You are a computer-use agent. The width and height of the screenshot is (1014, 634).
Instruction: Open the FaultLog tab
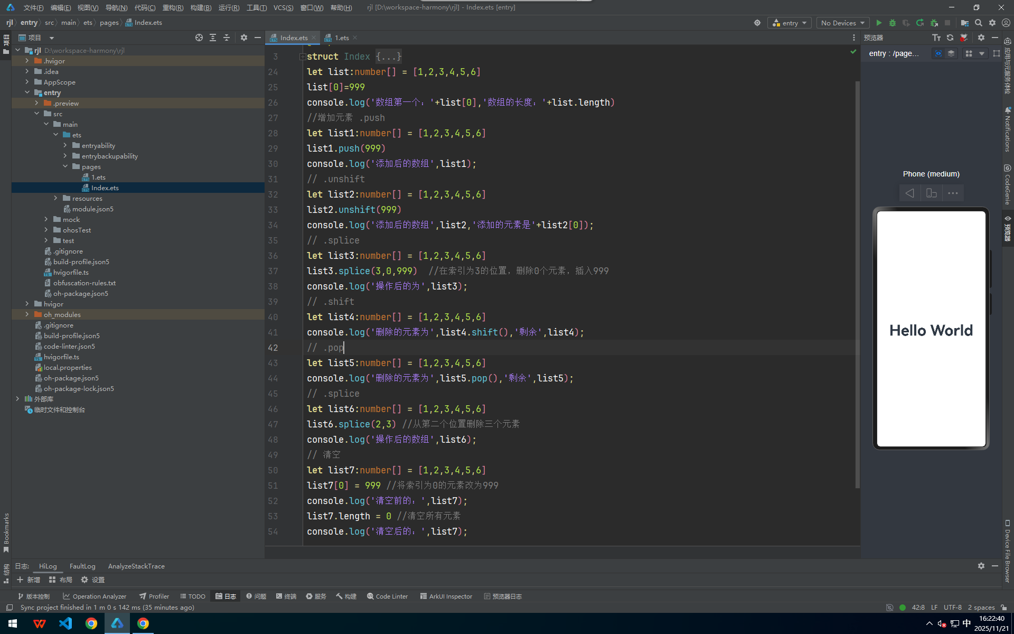tap(82, 566)
